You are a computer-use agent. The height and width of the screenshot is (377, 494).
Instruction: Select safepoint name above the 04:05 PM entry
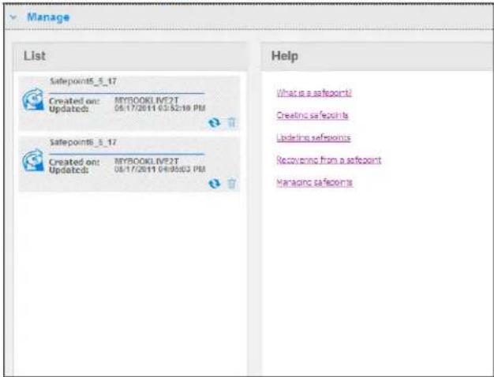pyautogui.click(x=83, y=142)
